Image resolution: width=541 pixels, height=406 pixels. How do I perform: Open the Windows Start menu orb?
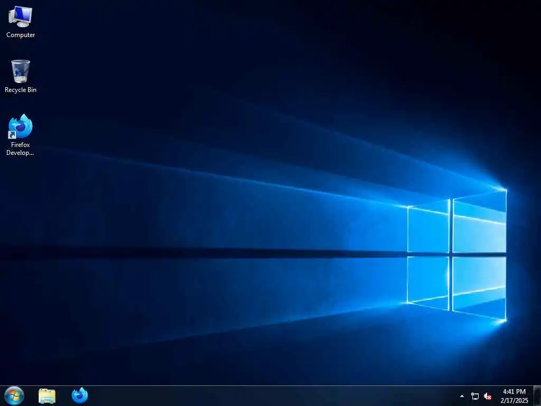(x=14, y=395)
